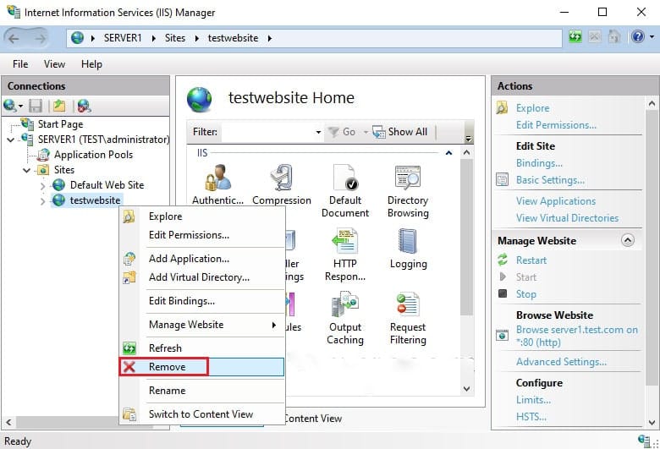Open the Help menu
This screenshot has height=449, width=660.
pos(91,64)
